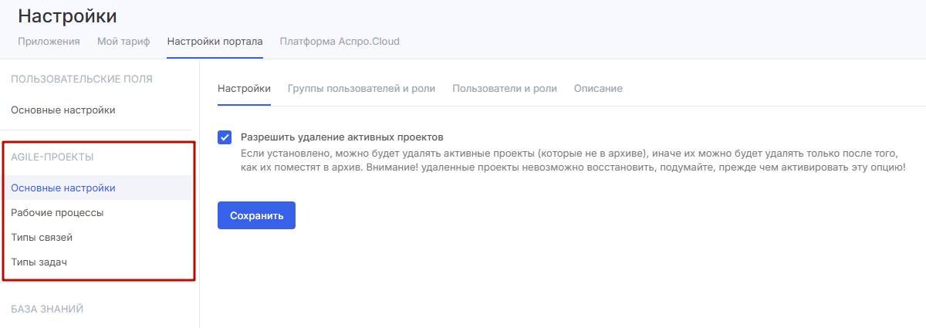Open Типы задач in the sidebar

39,262
